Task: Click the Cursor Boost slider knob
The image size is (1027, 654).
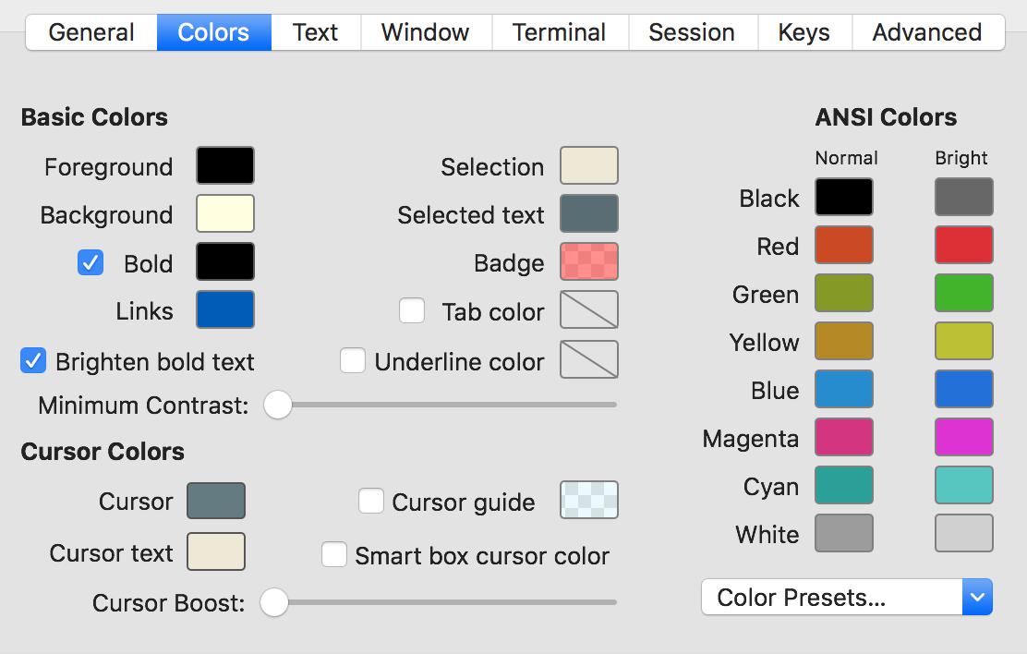Action: 274,603
